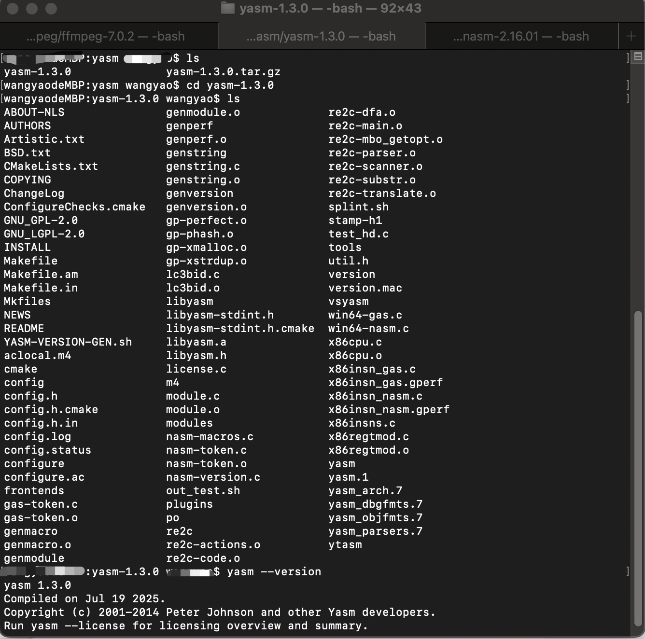Click the green zoom window button

[x=51, y=9]
